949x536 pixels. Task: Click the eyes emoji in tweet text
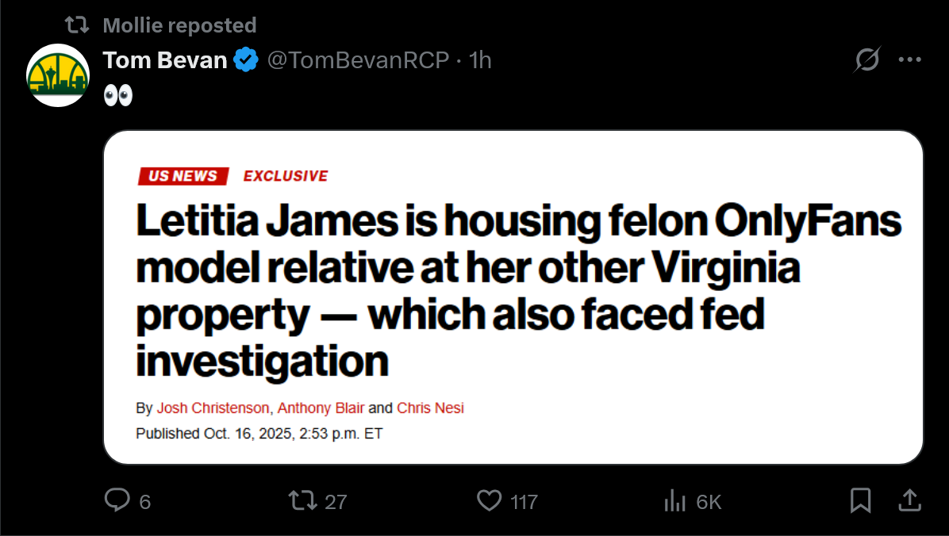118,95
